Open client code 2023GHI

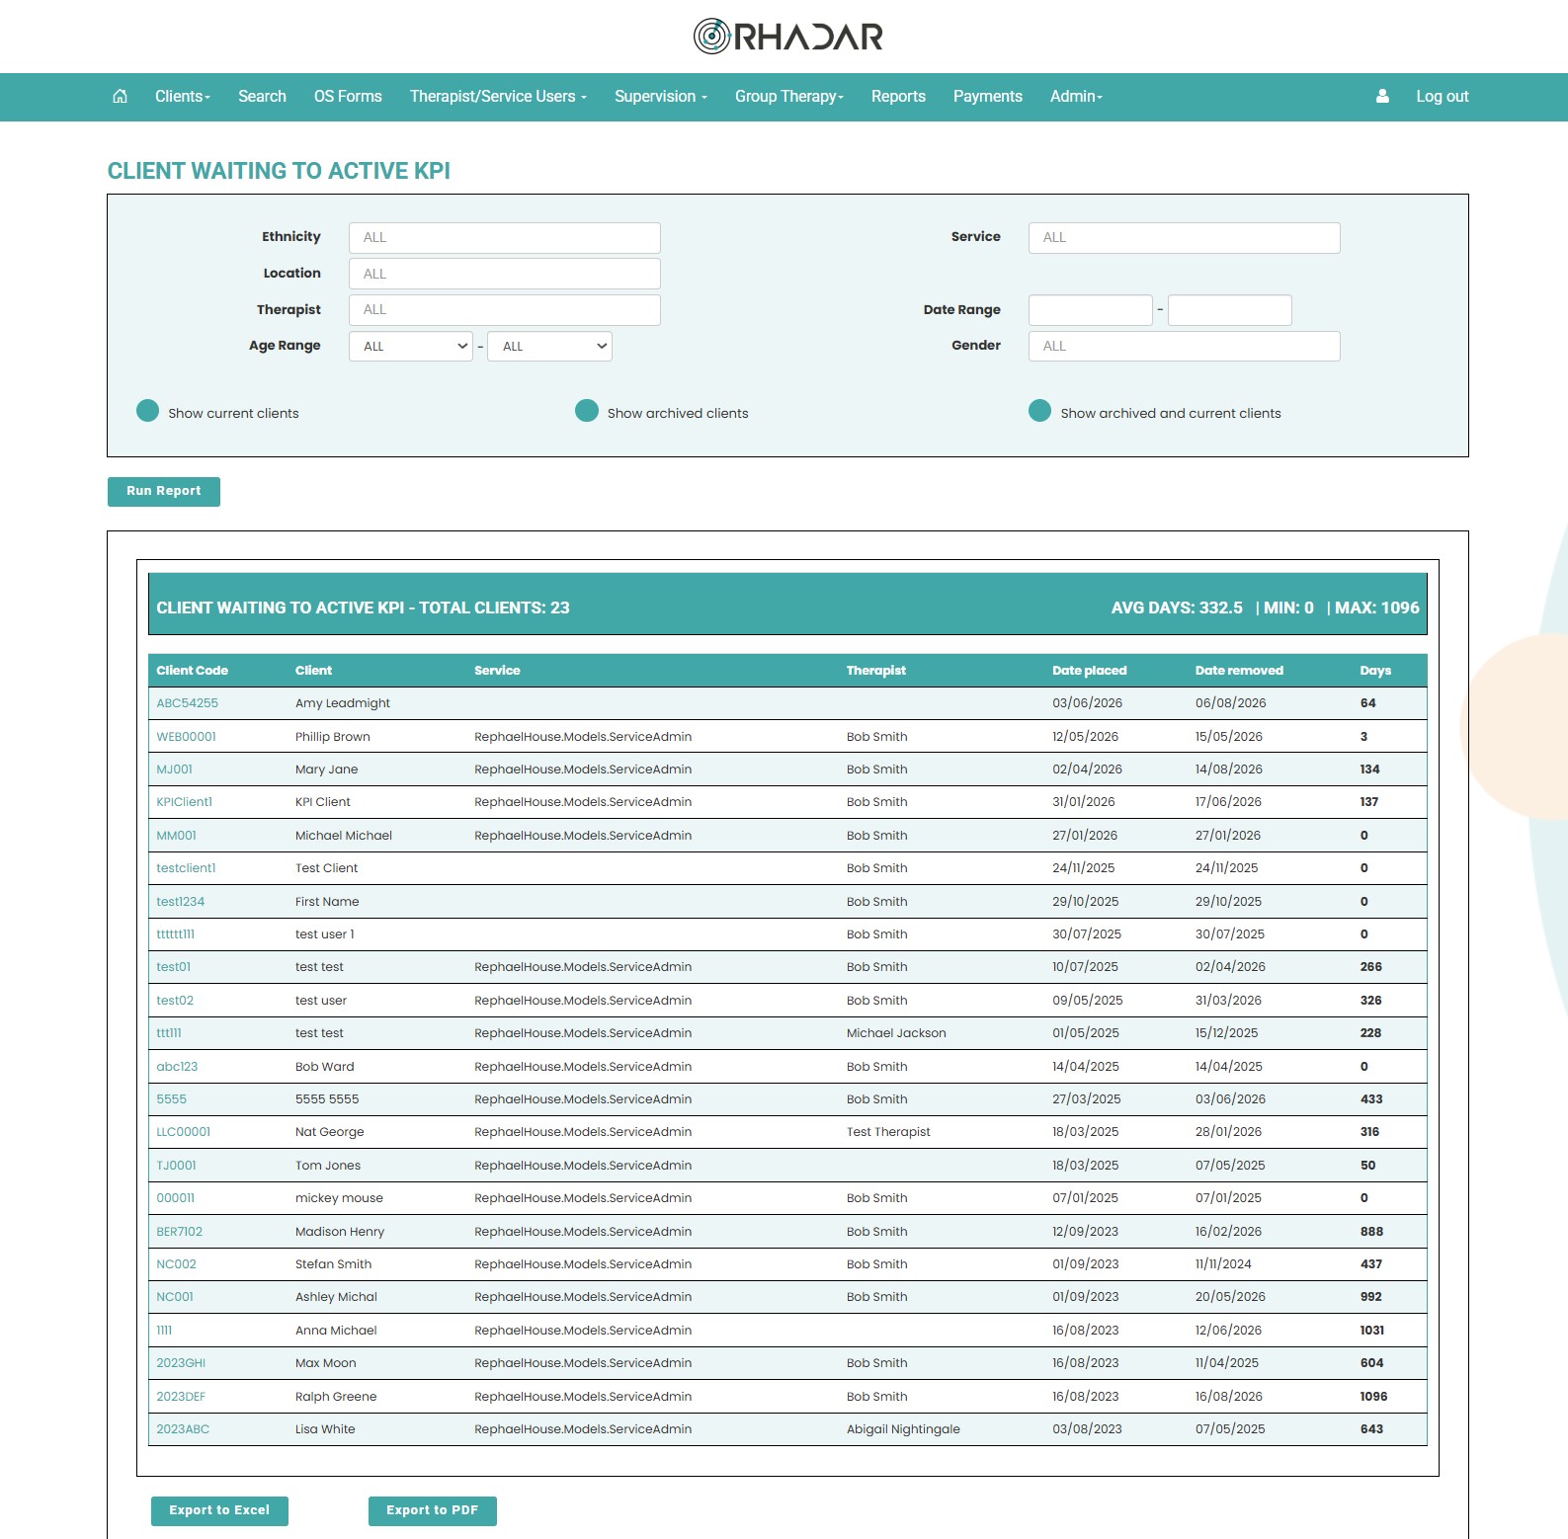(x=181, y=1363)
